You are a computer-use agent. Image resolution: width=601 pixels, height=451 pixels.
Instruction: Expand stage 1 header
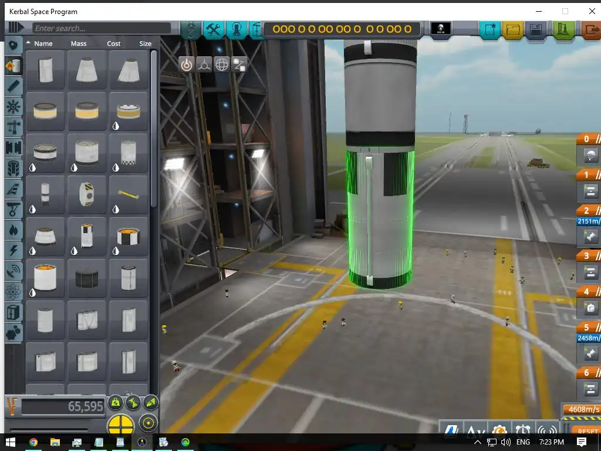(589, 175)
